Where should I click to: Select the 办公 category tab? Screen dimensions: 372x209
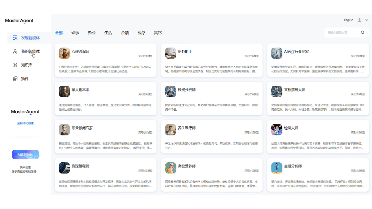[91, 32]
